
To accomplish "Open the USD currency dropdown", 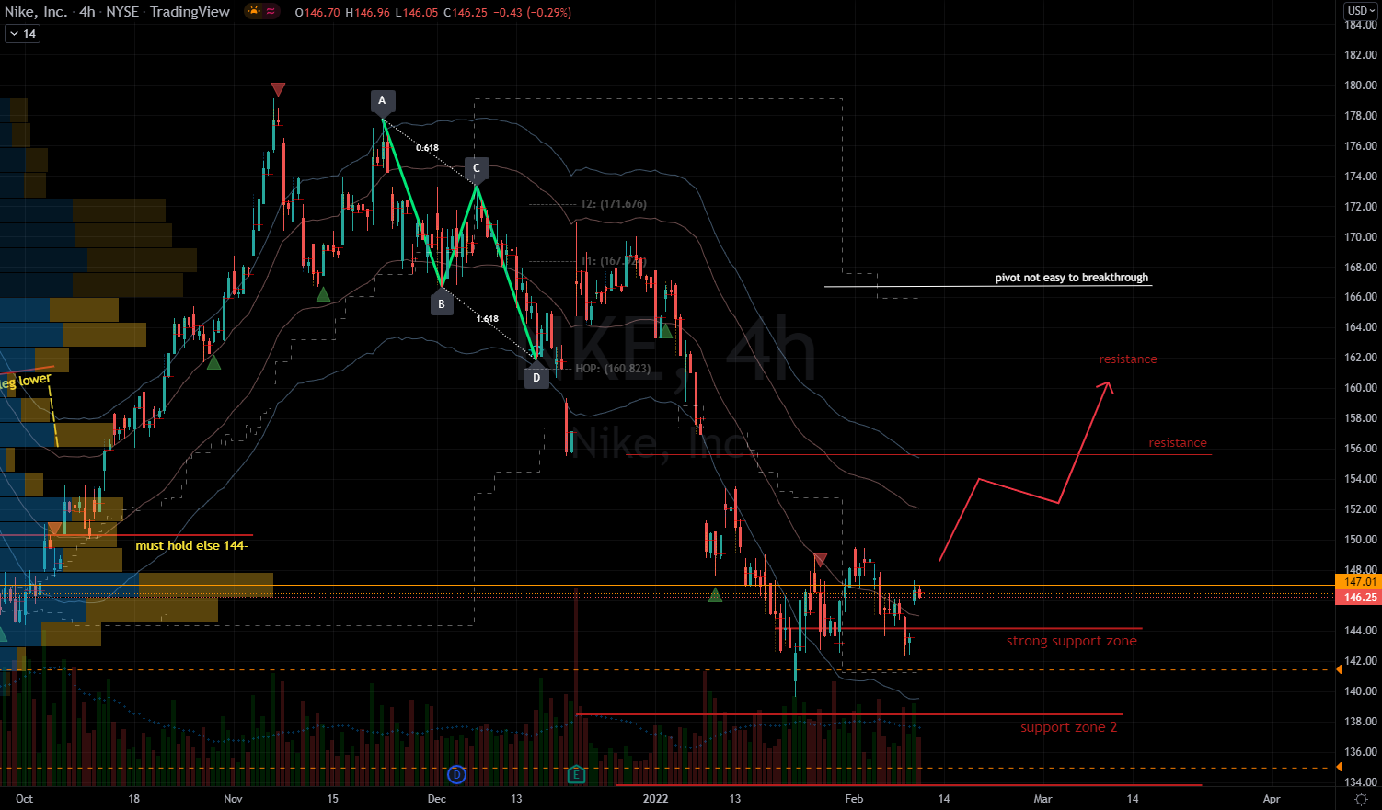I will [1361, 11].
